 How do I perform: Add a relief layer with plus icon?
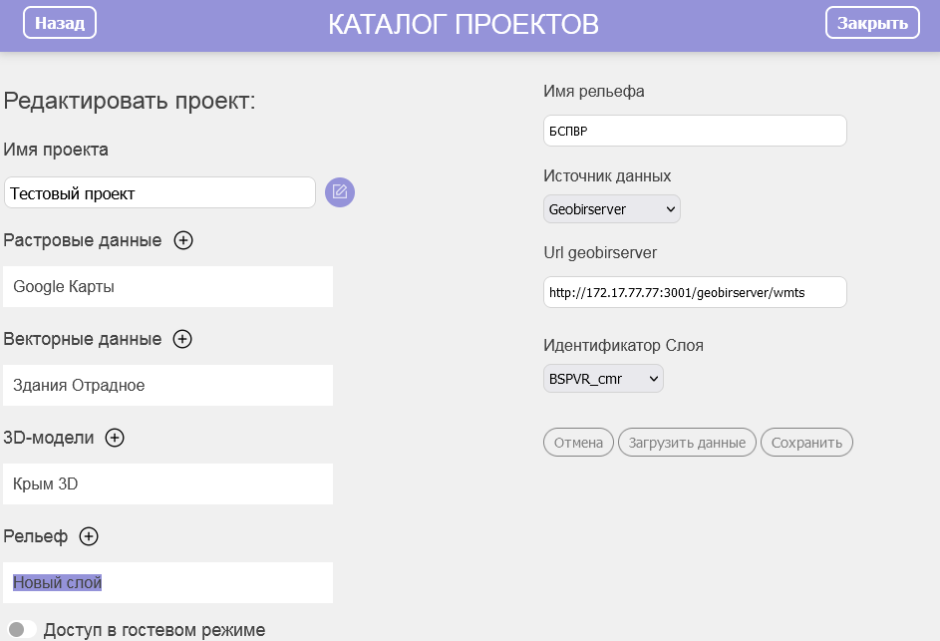pos(89,536)
